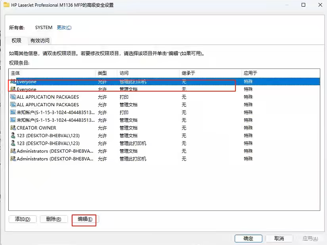The image size is (327, 245).
Task: Sort by the 访问 column header
Action: (149, 73)
